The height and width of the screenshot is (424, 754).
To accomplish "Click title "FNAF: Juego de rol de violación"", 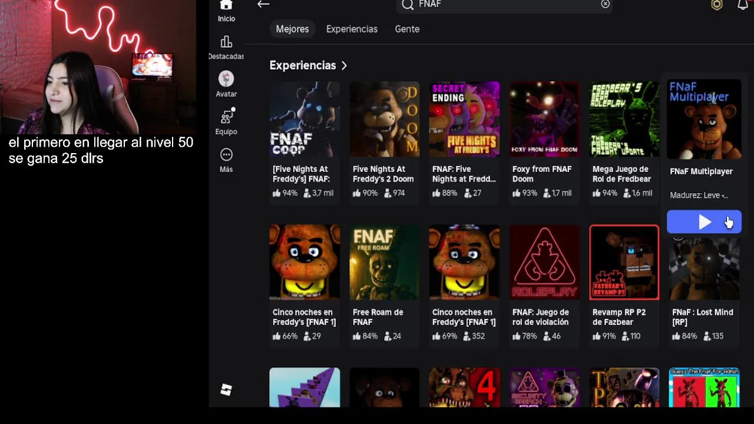I will coord(540,317).
